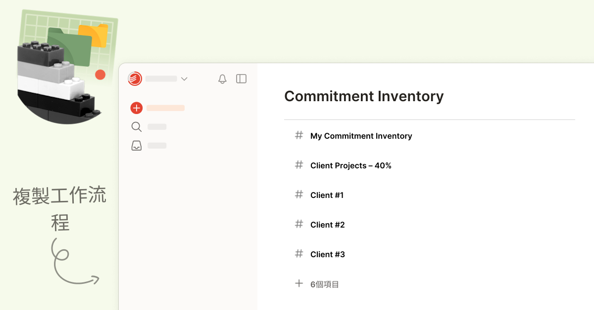Expand the account dropdown chevron
The height and width of the screenshot is (310, 594).
(184, 79)
